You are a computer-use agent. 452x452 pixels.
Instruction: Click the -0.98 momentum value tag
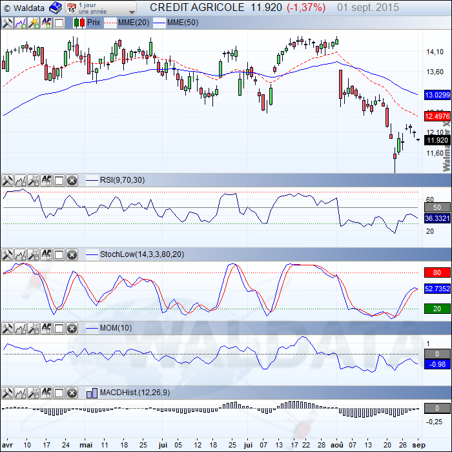437,364
